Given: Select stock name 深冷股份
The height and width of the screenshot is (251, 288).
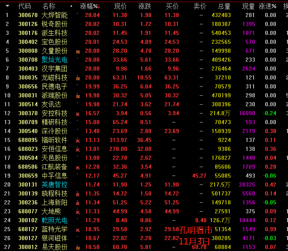Looking at the screenshot, I should [x=55, y=131].
